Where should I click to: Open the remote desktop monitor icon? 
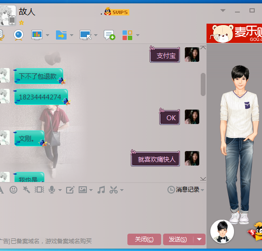(x=85, y=35)
